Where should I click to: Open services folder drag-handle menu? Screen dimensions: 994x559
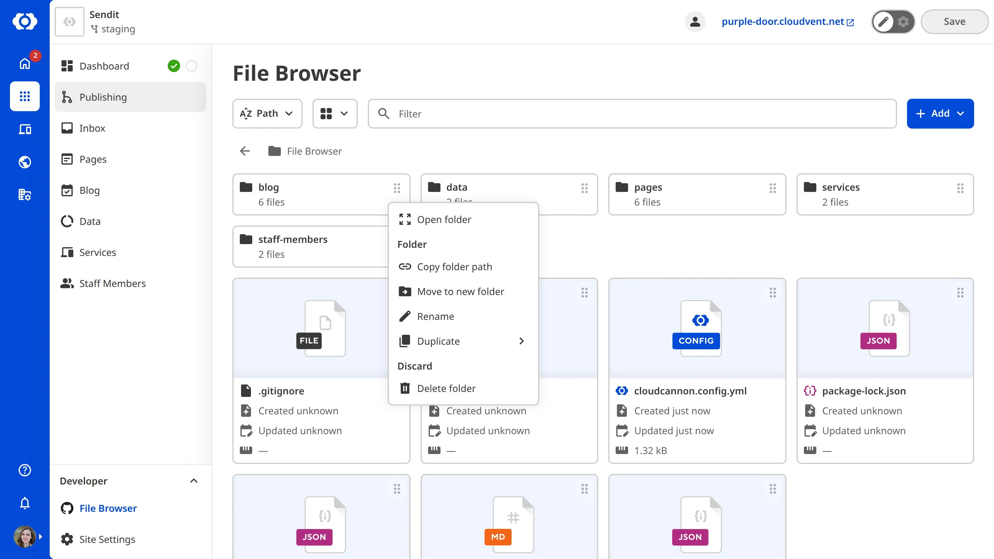point(960,188)
